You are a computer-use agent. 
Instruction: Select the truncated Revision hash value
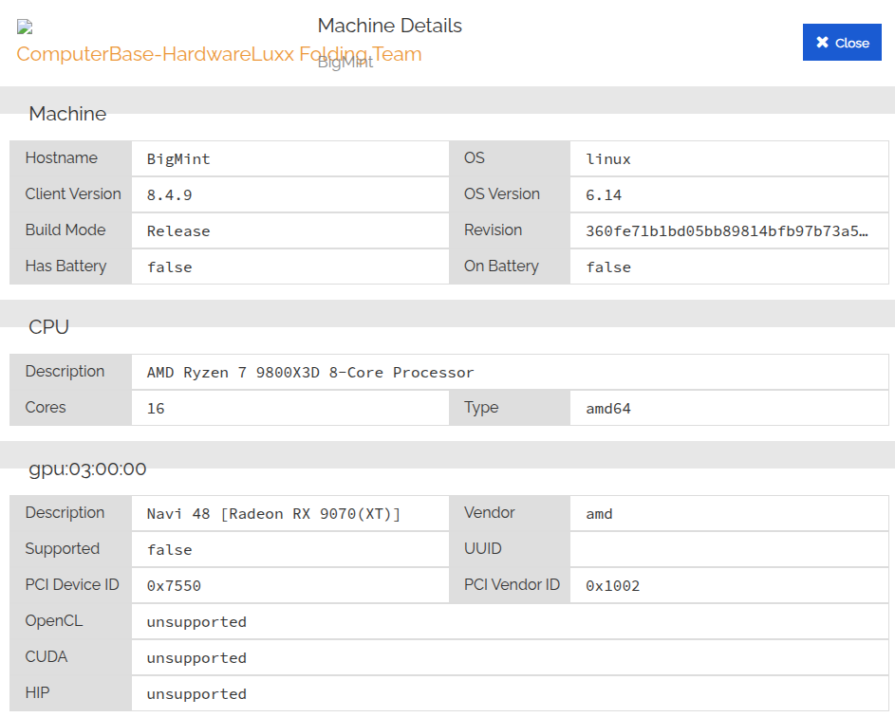[x=727, y=231]
